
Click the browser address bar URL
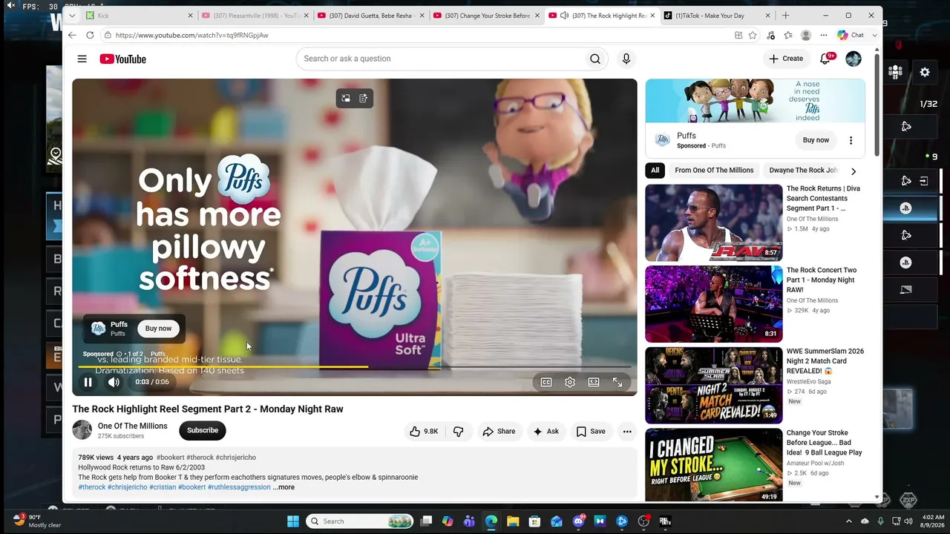(192, 35)
